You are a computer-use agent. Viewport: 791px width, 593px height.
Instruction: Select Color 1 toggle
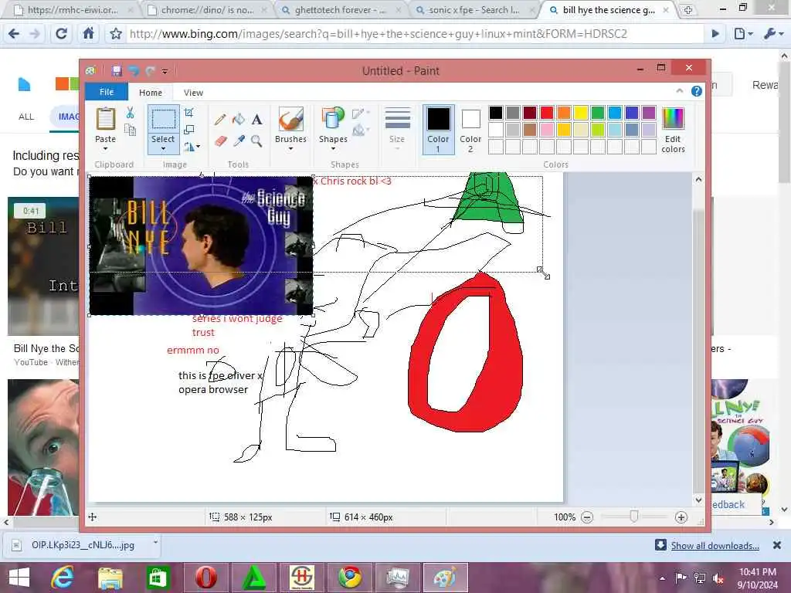tap(439, 130)
